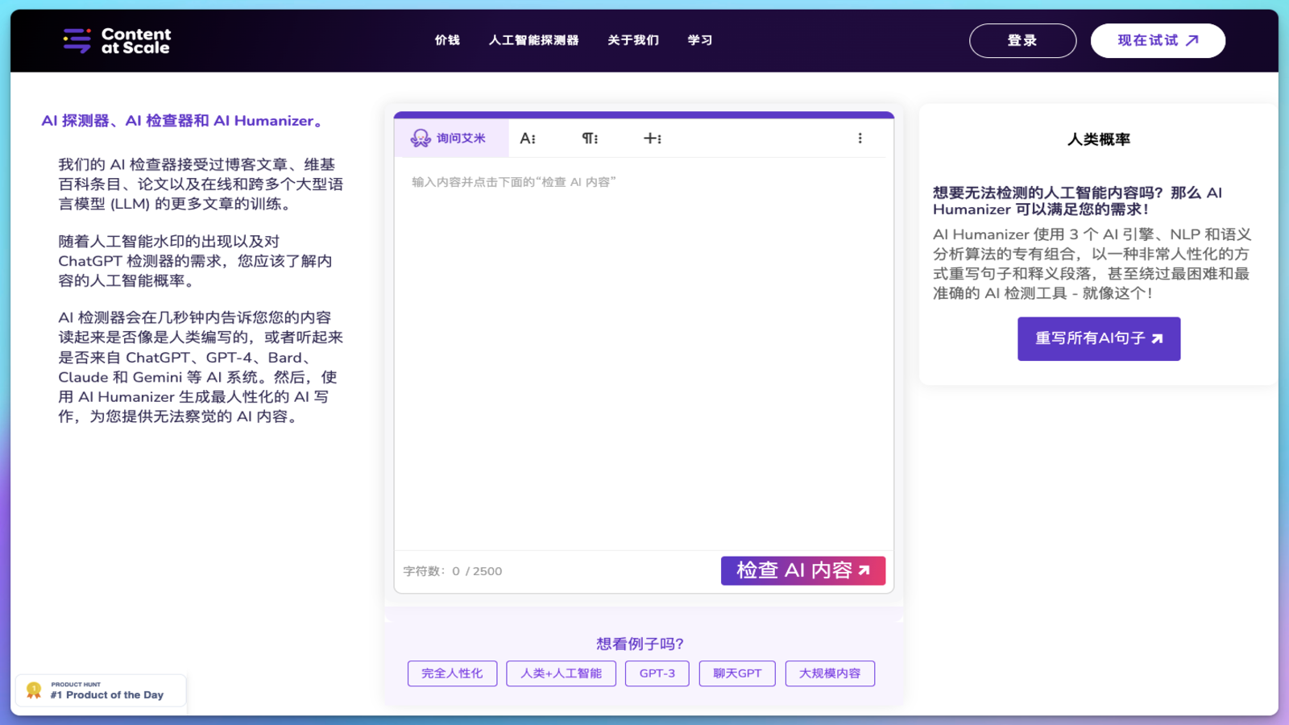Select the 'A' character formatting icon
This screenshot has height=725, width=1289.
[x=528, y=138]
